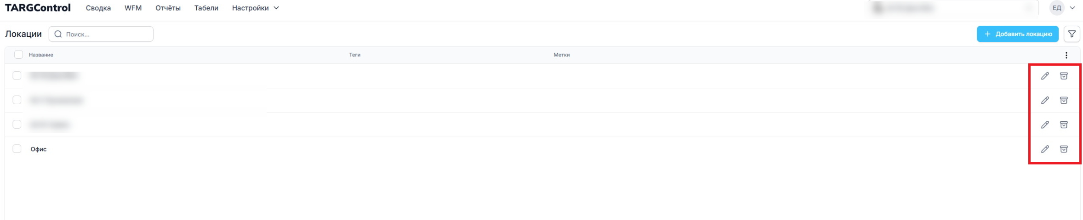Sort by the Название column header
This screenshot has height=220, width=1083.
pyautogui.click(x=41, y=55)
